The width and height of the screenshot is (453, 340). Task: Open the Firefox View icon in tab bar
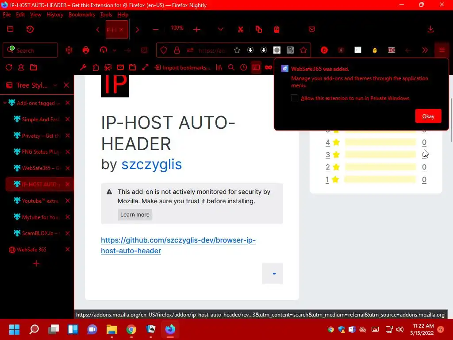(x=10, y=29)
